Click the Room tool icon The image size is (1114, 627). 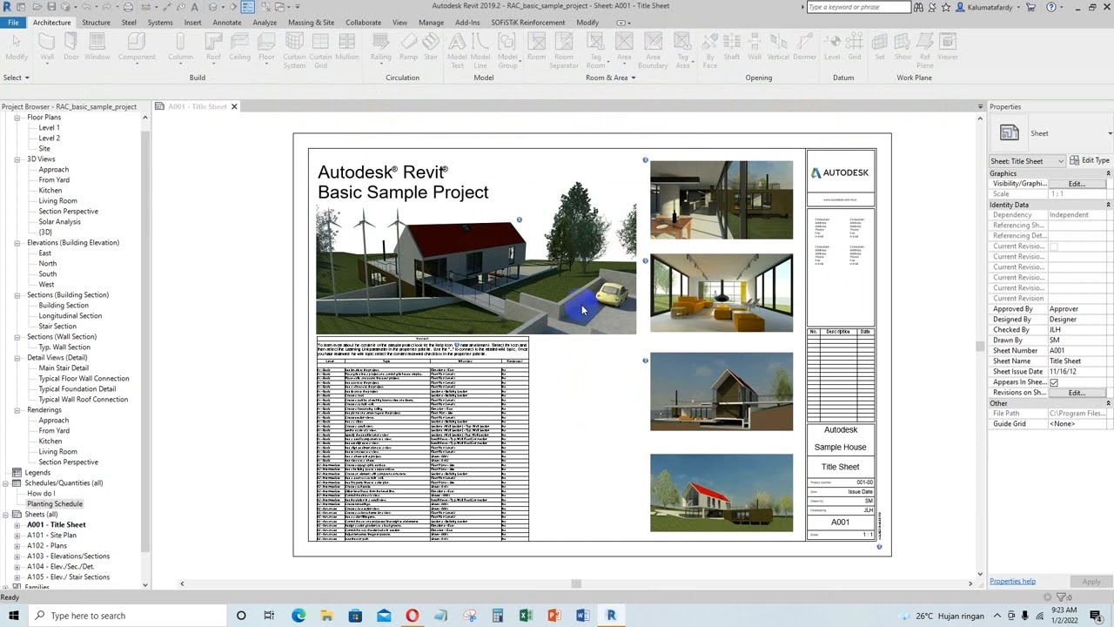coord(536,47)
